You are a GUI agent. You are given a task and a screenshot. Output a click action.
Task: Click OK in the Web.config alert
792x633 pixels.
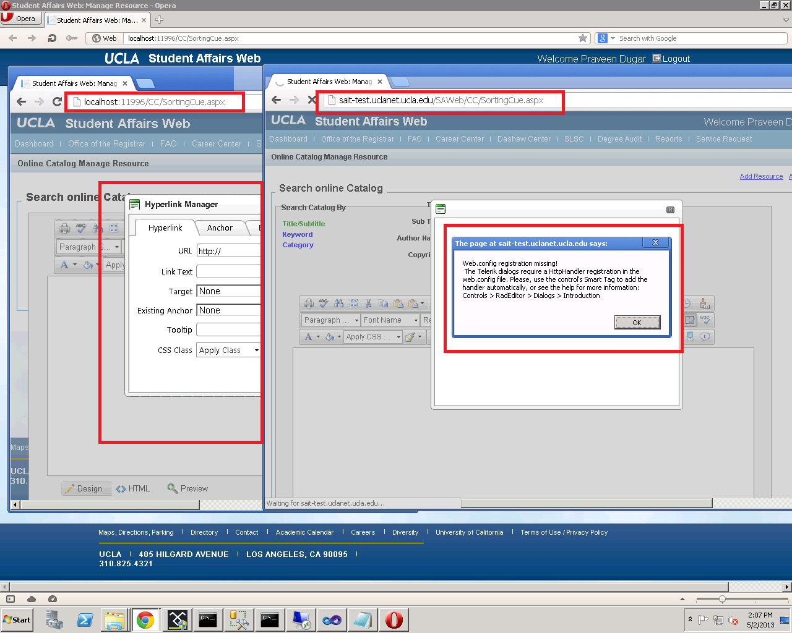(637, 323)
